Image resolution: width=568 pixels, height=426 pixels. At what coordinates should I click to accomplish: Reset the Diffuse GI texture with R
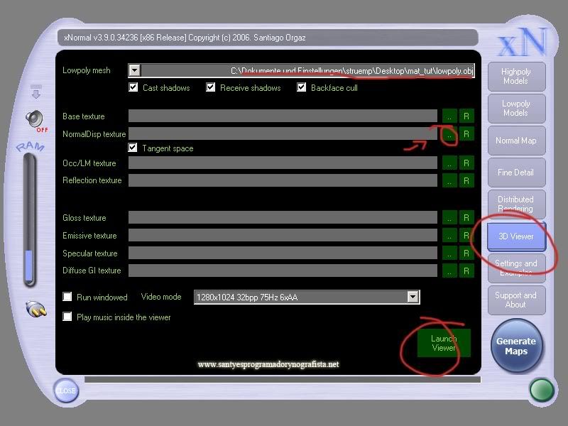click(x=466, y=271)
